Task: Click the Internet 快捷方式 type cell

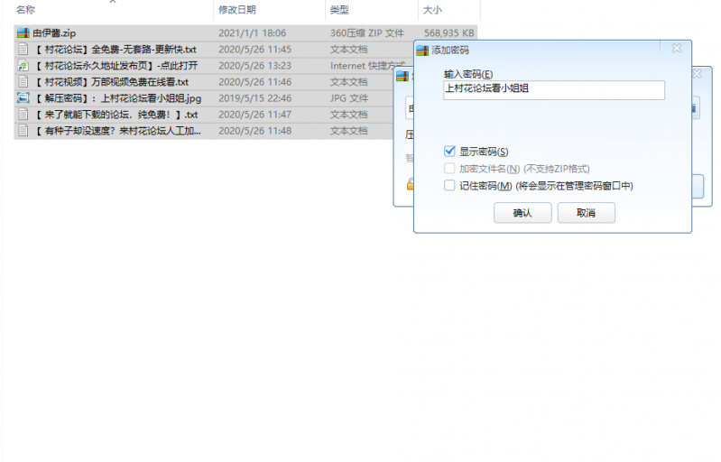Action: [x=367, y=66]
